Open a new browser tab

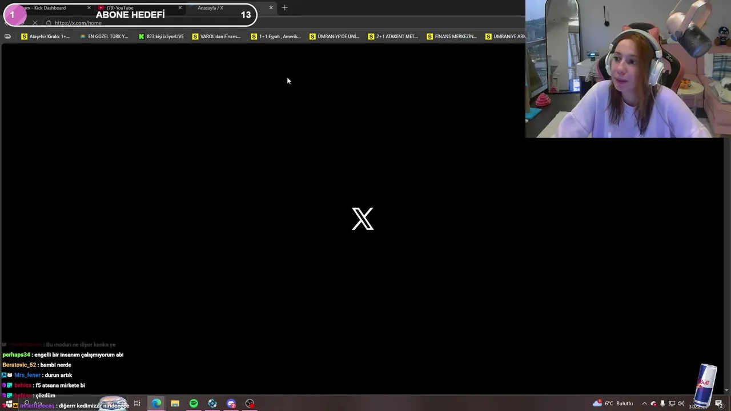284,8
